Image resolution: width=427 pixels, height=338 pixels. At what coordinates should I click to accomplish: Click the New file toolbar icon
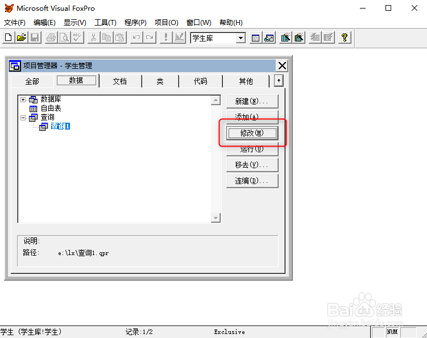[x=9, y=37]
